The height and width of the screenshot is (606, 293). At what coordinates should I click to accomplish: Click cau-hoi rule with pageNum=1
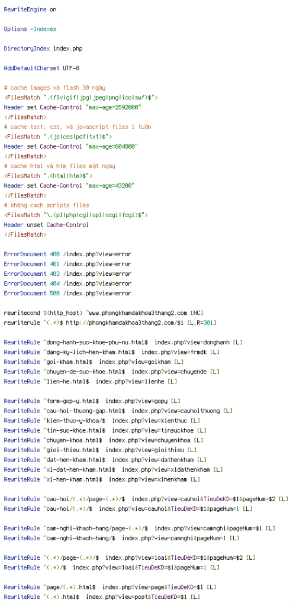(128, 508)
